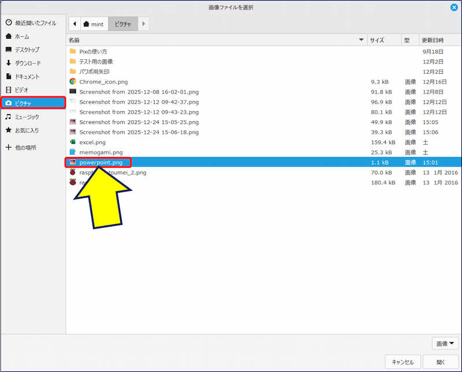The width and height of the screenshot is (462, 372).
Task: Select the excel.png file
Action: pyautogui.click(x=92, y=142)
